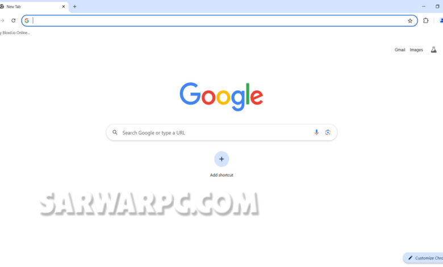Screen dimensions: 443x267
Task: Click the plus icon to add shortcut
Action: tap(221, 159)
